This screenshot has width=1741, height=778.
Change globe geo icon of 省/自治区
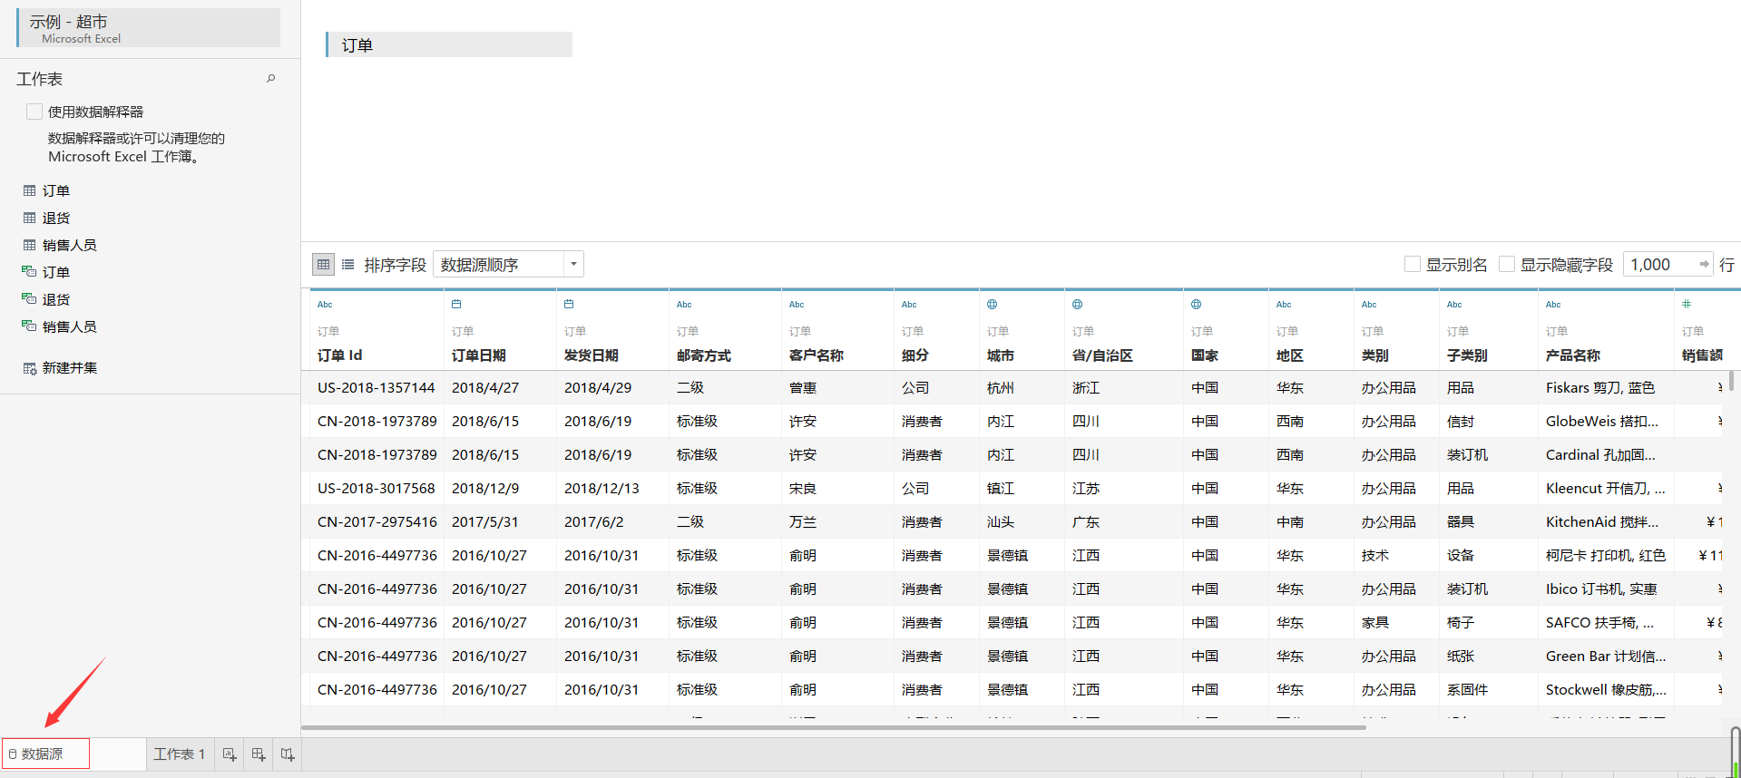click(x=1078, y=305)
